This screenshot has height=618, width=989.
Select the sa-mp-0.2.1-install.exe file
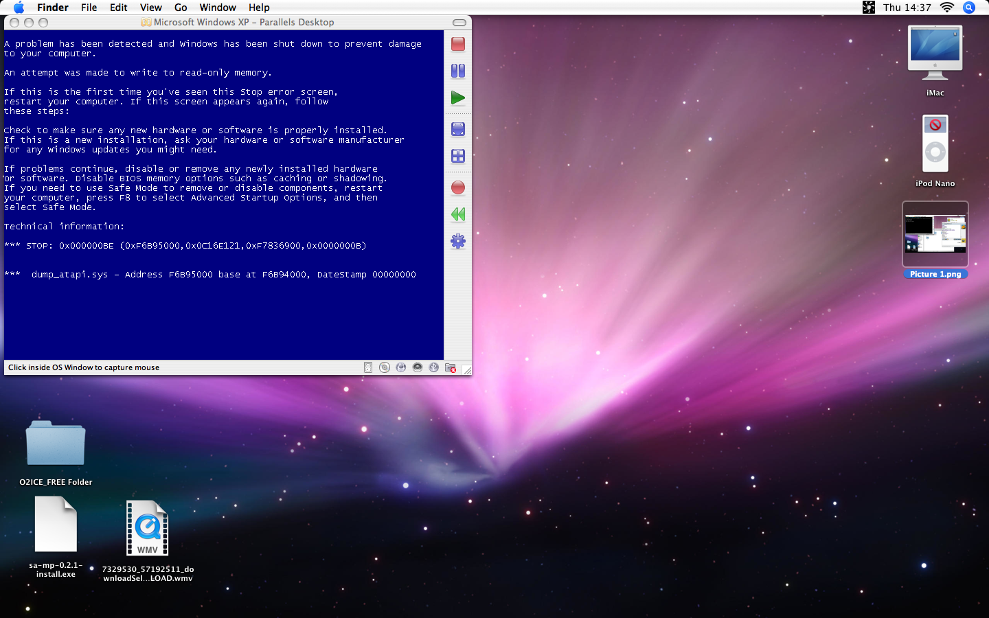click(x=56, y=524)
